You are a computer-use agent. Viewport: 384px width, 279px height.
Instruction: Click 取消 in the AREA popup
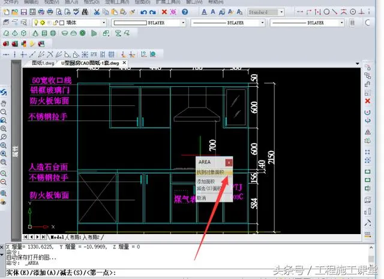point(202,198)
